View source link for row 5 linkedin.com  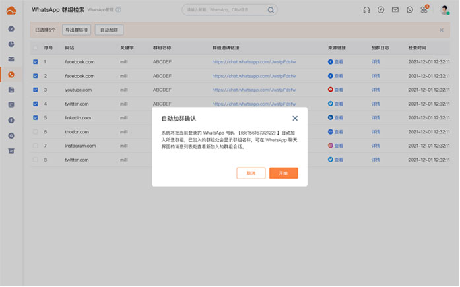335,118
